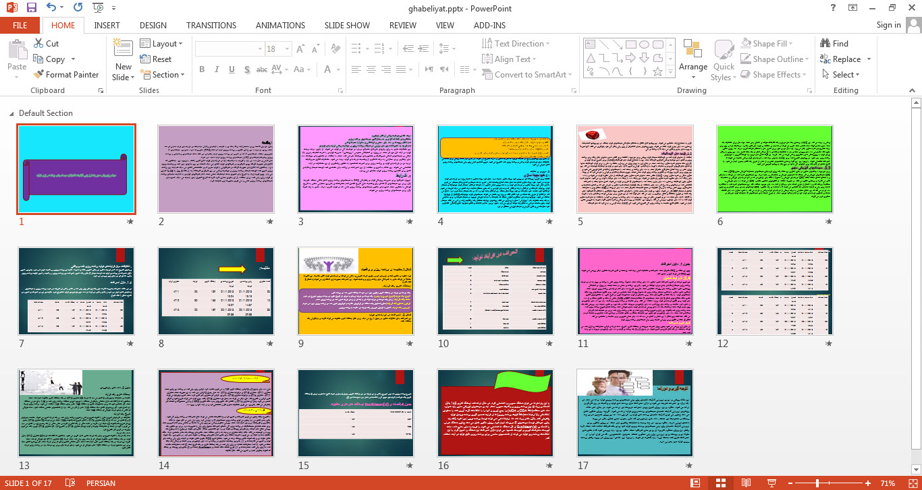This screenshot has width=922, height=490.
Task: Toggle Slide Sorter view button
Action: [x=720, y=483]
